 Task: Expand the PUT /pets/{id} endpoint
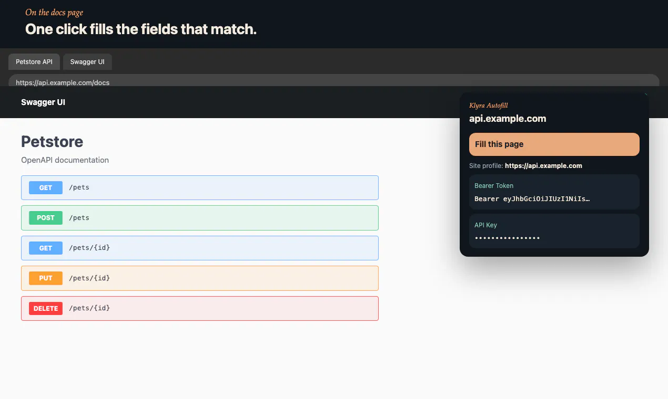pos(200,278)
